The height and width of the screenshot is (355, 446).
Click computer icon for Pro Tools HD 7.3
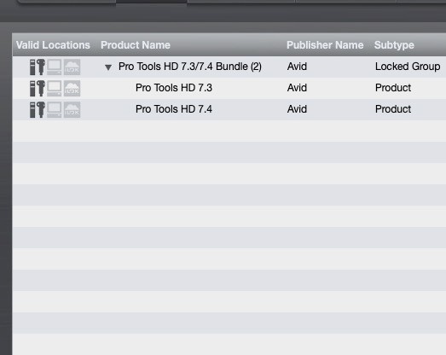[x=54, y=89]
